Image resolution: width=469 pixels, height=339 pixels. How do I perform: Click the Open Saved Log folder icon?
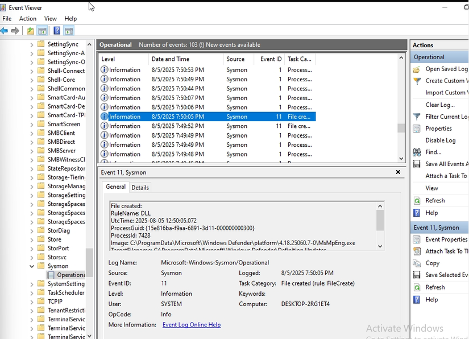417,69
